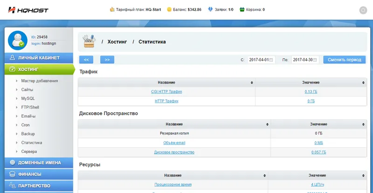Viewport: 373px width, 193px height.
Task: Open FTP/Shell submenu item
Action: pyautogui.click(x=30, y=107)
